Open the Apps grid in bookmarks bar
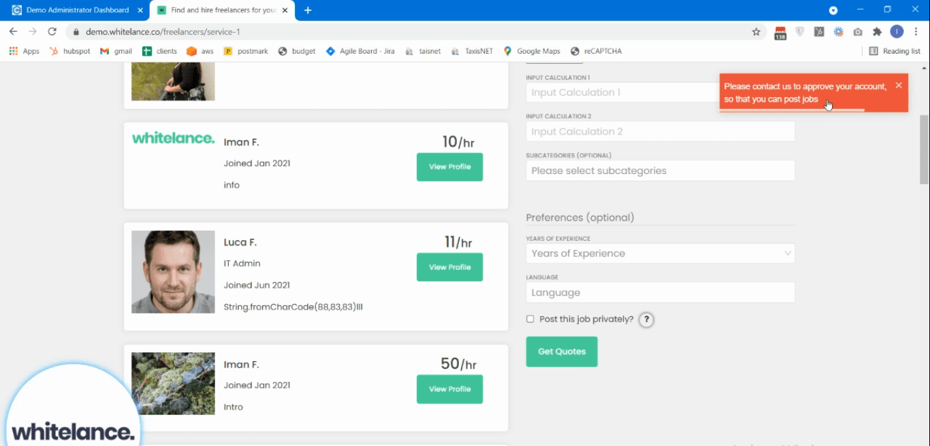 [x=25, y=51]
